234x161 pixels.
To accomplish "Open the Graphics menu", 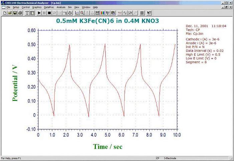I will click(x=37, y=7).
